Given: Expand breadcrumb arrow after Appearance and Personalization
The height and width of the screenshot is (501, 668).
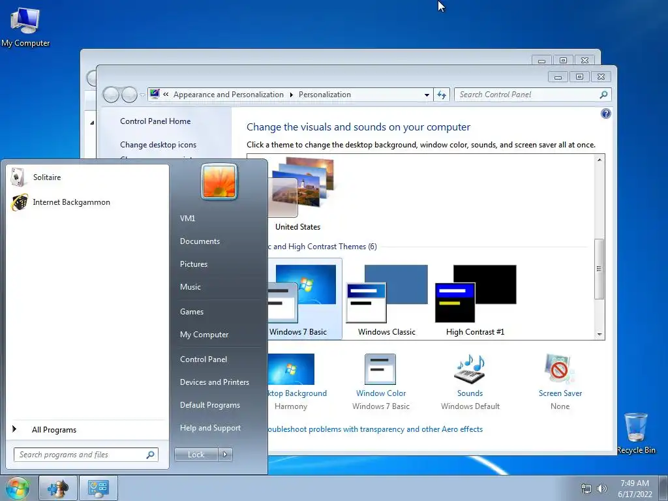Looking at the screenshot, I should 292,95.
